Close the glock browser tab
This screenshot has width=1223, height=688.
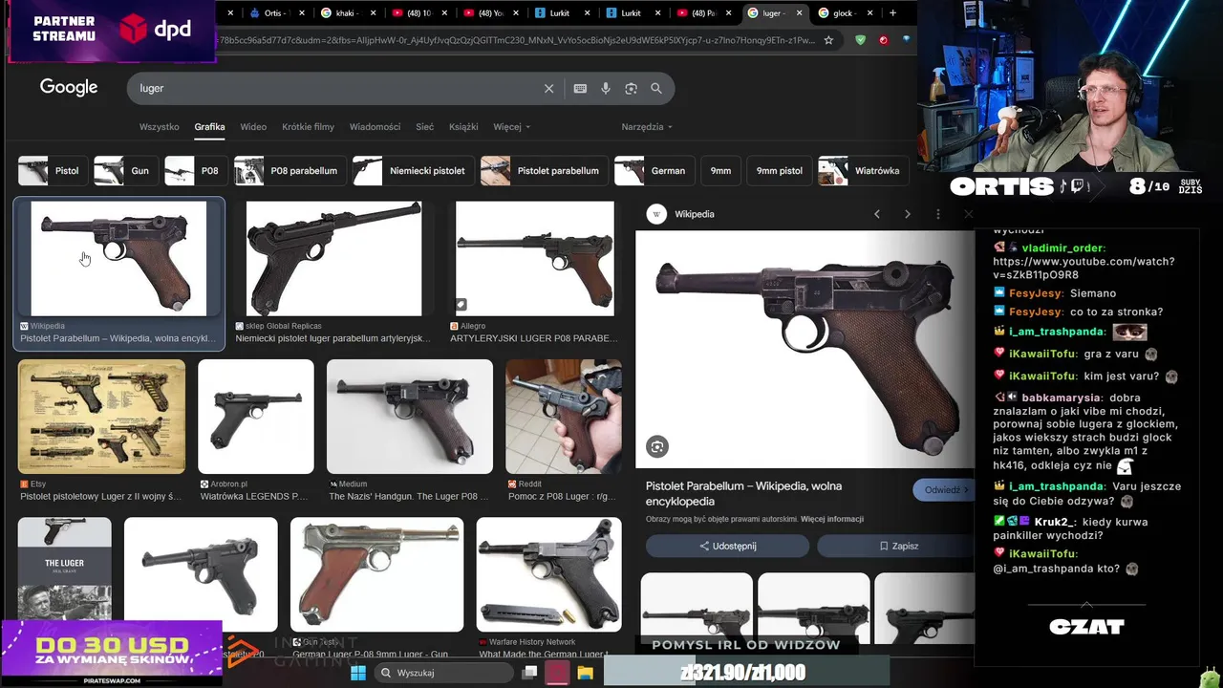pos(871,13)
